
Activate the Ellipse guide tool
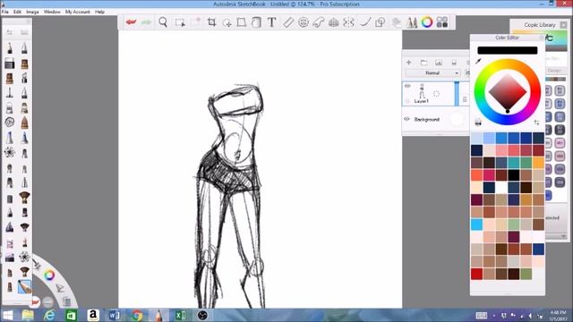[x=303, y=22]
